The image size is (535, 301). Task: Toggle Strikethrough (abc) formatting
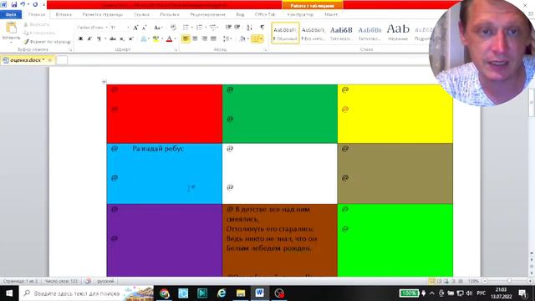(x=113, y=39)
